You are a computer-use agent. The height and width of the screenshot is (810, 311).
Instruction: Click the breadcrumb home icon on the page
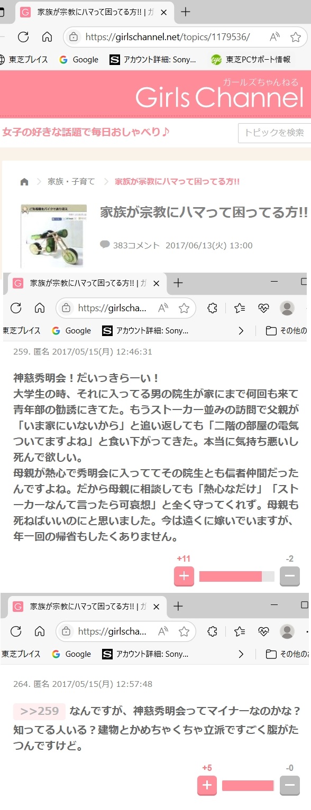[x=24, y=182]
